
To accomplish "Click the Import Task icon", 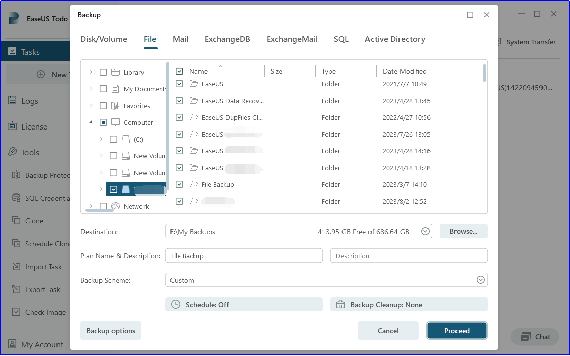I will point(16,267).
